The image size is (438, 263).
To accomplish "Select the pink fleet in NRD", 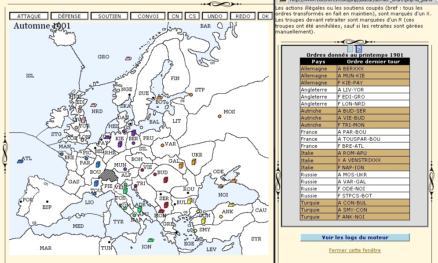I will click(94, 105).
